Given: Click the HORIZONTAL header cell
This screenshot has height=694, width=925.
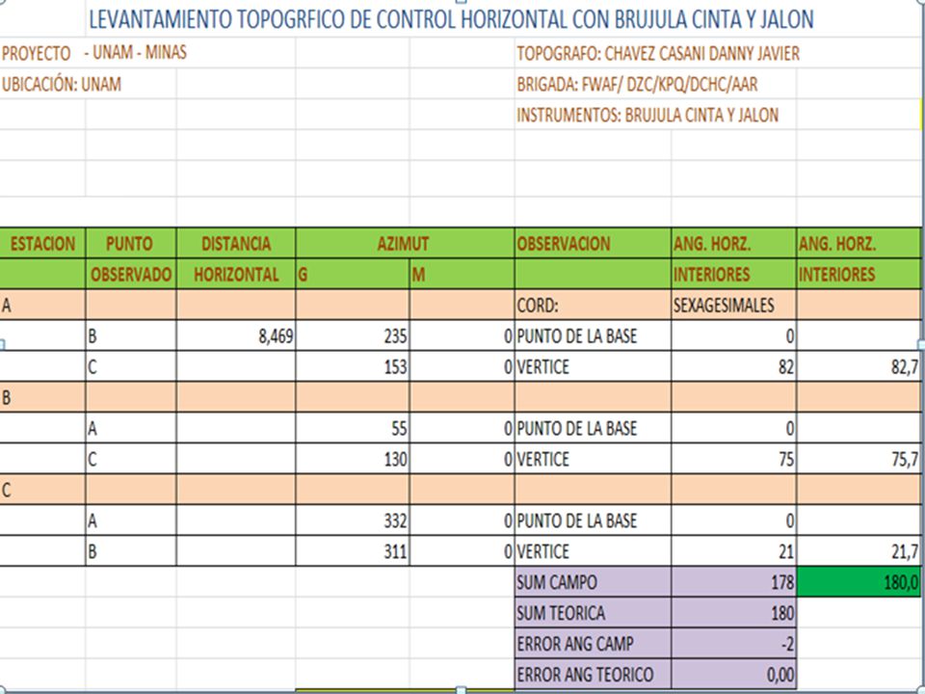Looking at the screenshot, I should (x=235, y=274).
